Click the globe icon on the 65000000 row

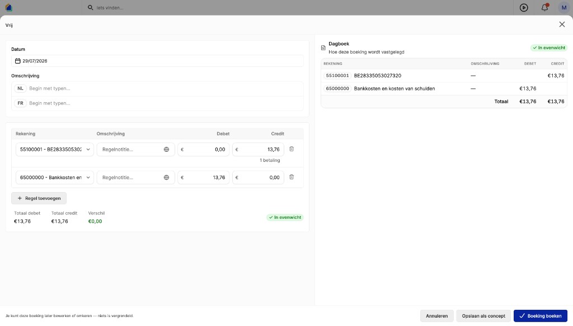pos(166,178)
